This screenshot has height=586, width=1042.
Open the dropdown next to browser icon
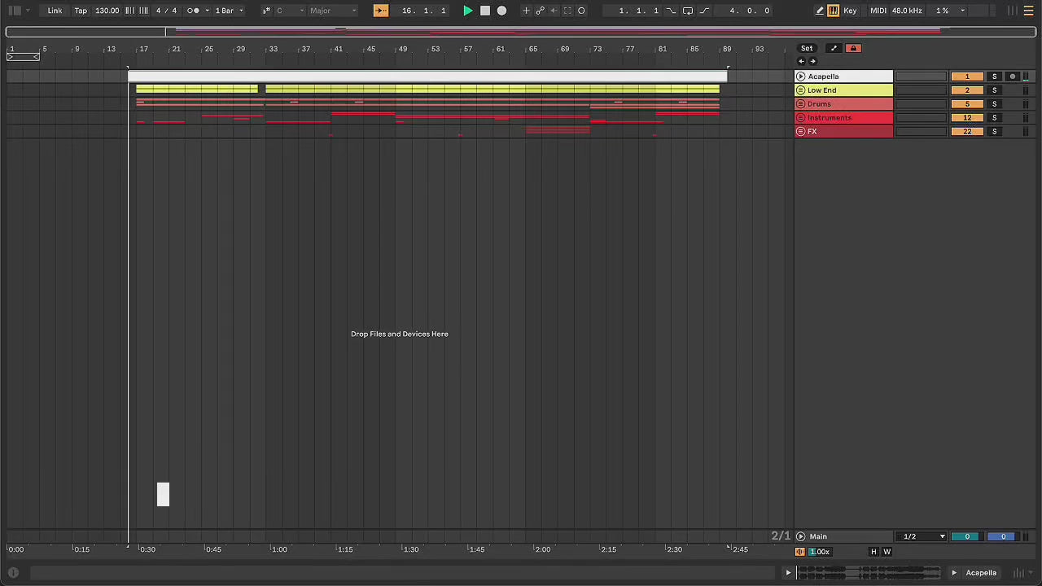pos(28,11)
